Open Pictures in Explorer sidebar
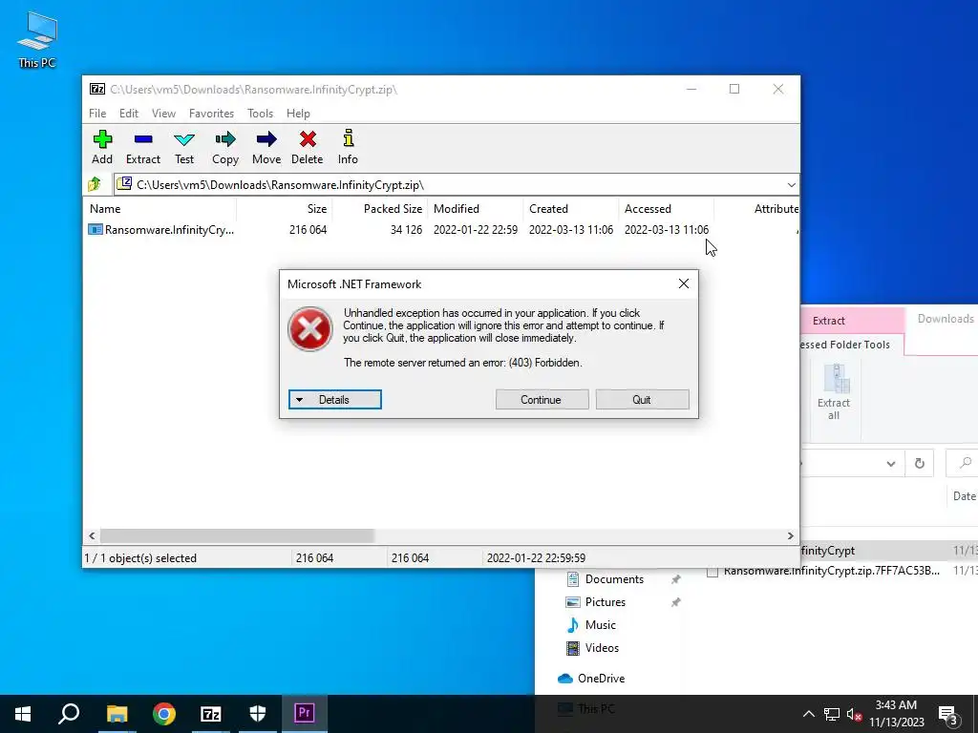The image size is (978, 733). tap(605, 602)
